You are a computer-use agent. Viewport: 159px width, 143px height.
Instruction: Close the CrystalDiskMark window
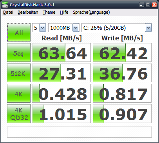(154, 5)
